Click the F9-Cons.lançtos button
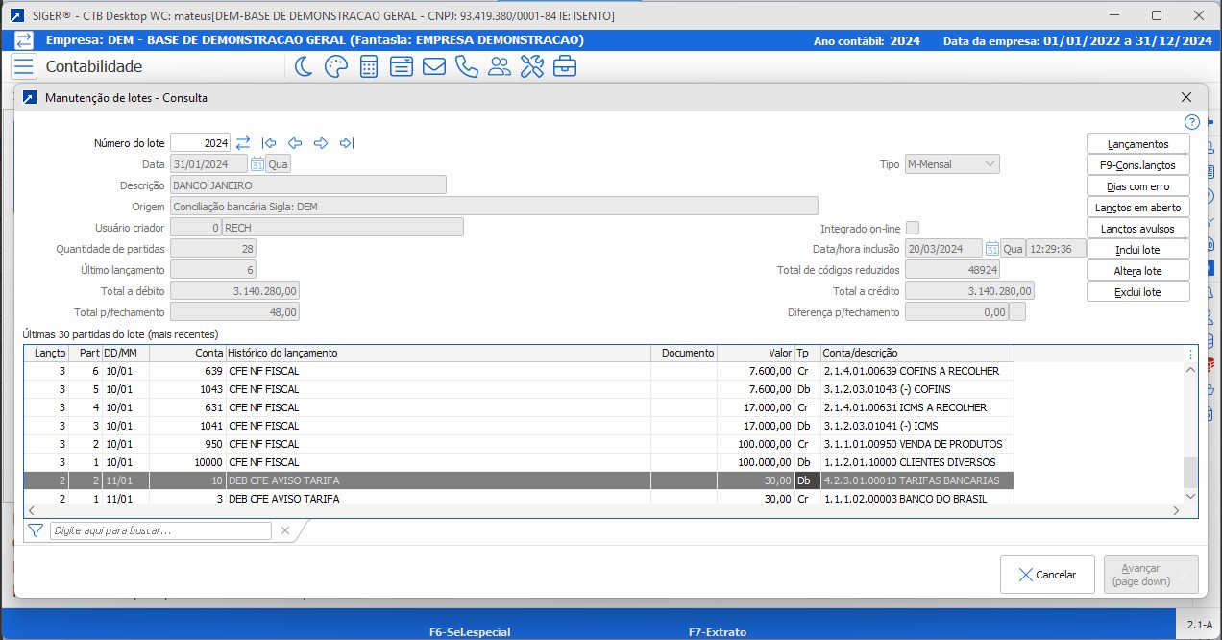Screen dimensions: 1222x640 click(1138, 165)
